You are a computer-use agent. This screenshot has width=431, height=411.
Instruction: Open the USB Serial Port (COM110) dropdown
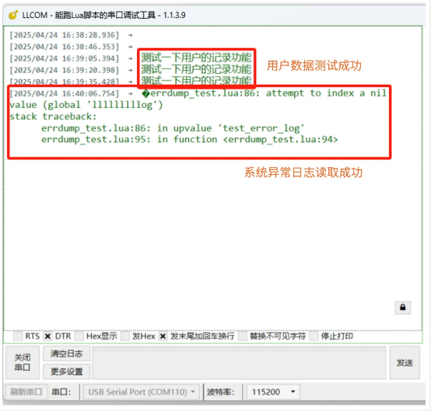[x=142, y=392]
